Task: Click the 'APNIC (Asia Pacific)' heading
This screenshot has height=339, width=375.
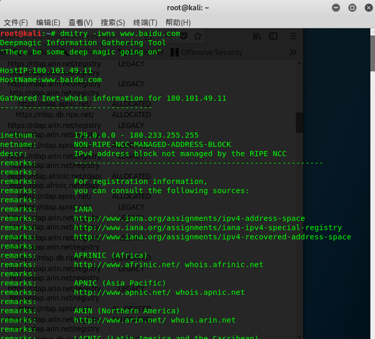Action: point(120,284)
